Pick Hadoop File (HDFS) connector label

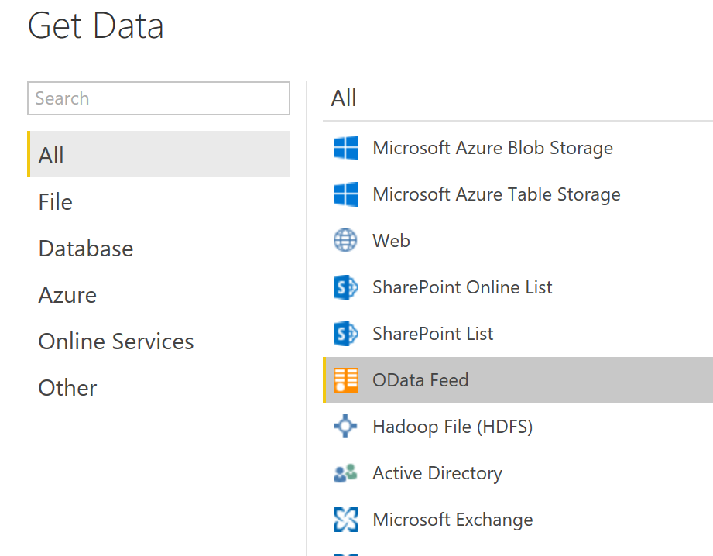tap(452, 427)
